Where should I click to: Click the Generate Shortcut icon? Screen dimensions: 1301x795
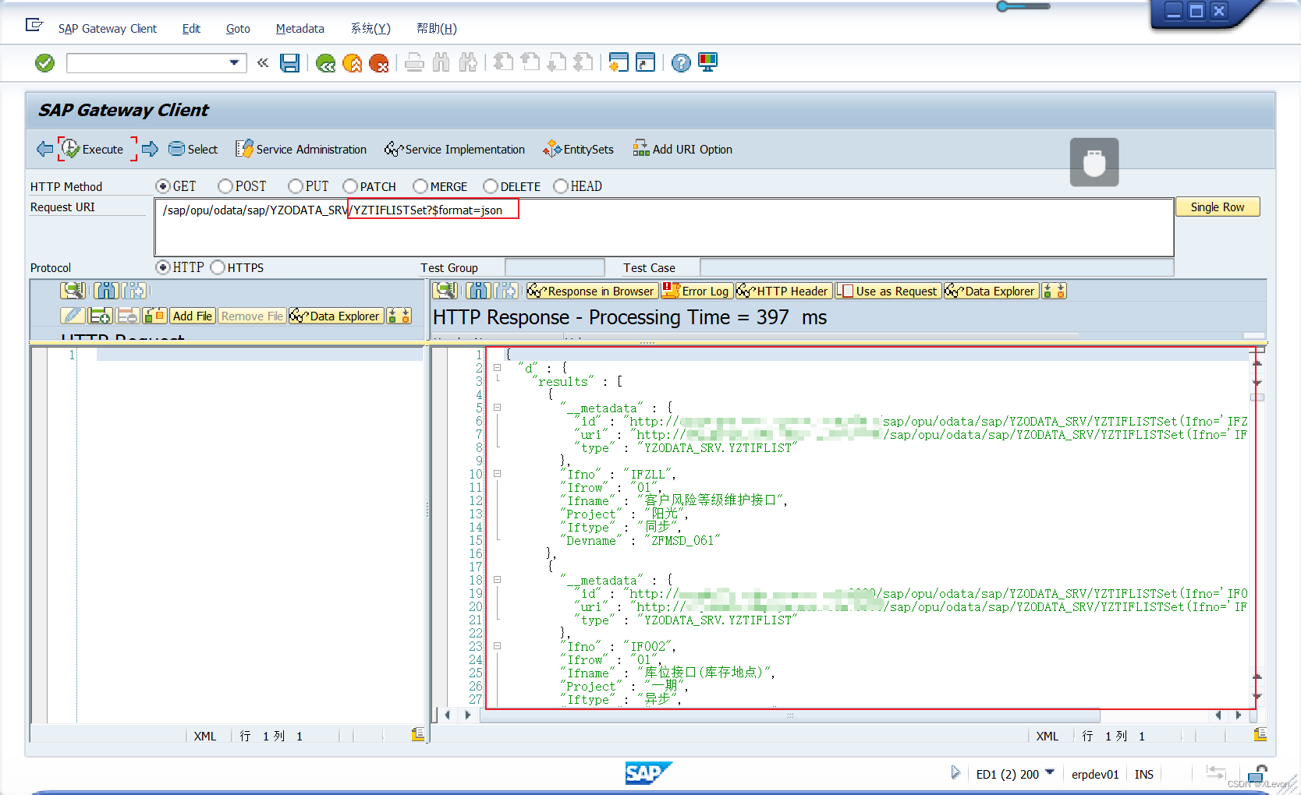(x=646, y=63)
